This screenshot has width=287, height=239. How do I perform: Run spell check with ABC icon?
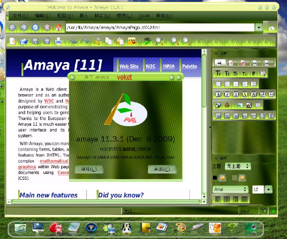pyautogui.click(x=147, y=41)
